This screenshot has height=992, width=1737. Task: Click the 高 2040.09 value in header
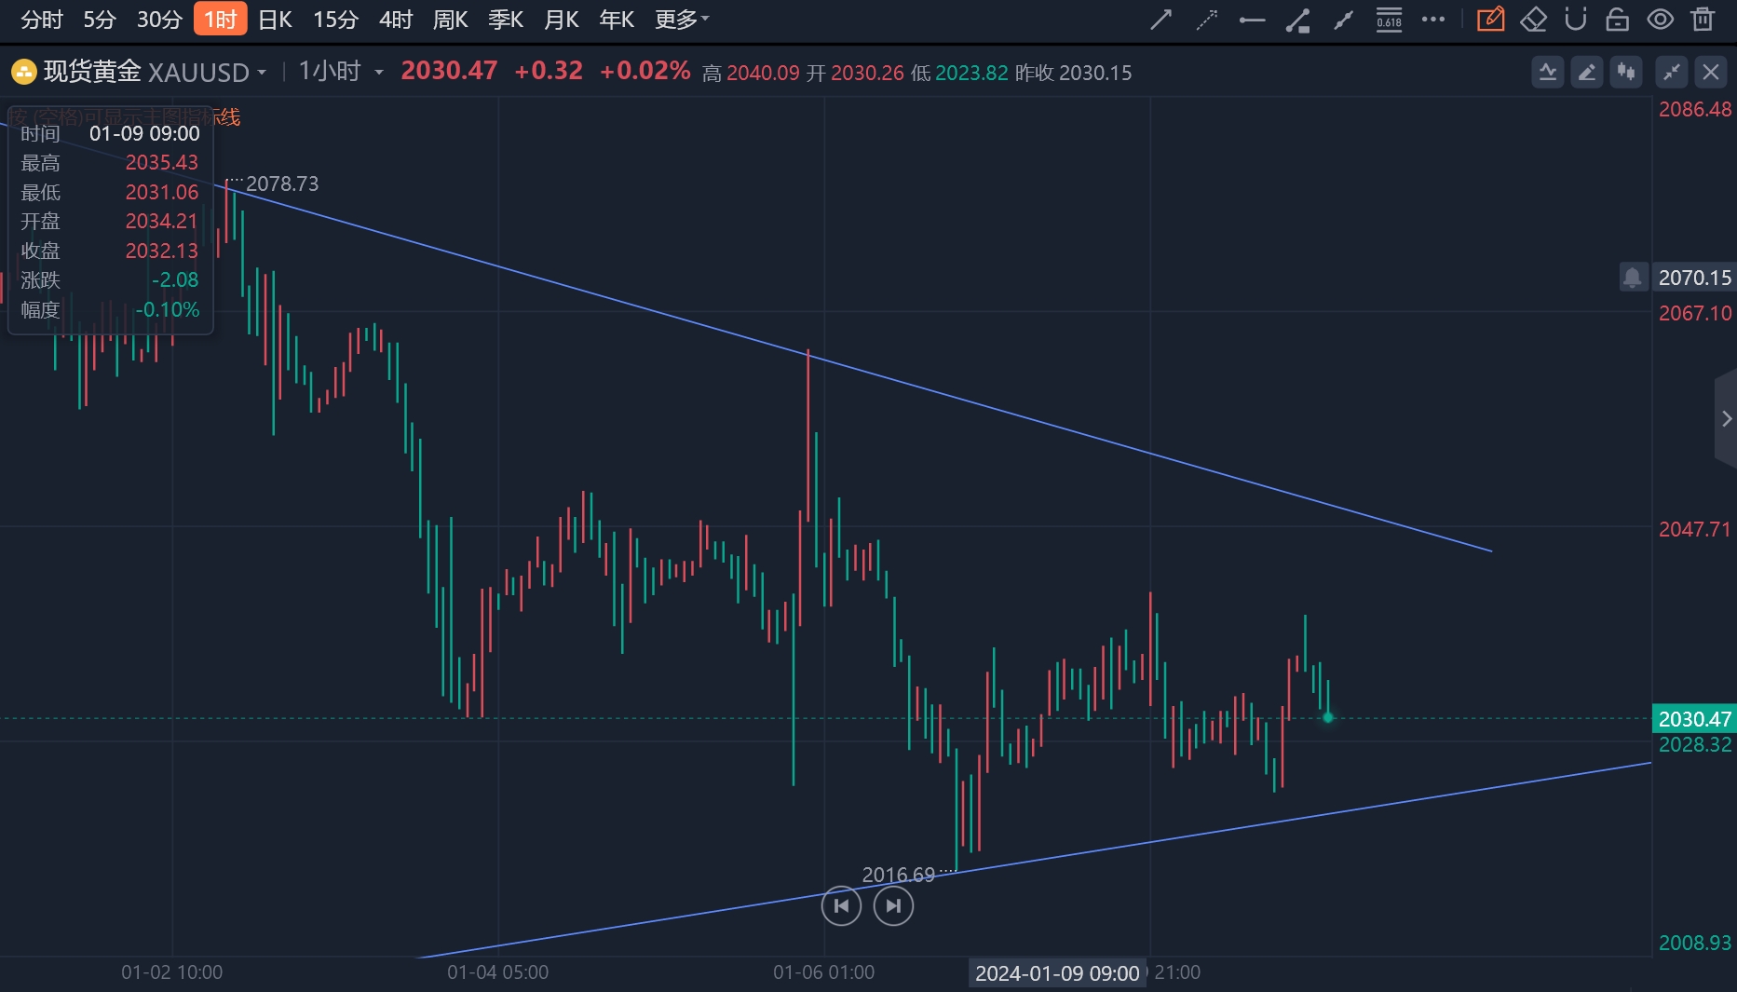(751, 73)
